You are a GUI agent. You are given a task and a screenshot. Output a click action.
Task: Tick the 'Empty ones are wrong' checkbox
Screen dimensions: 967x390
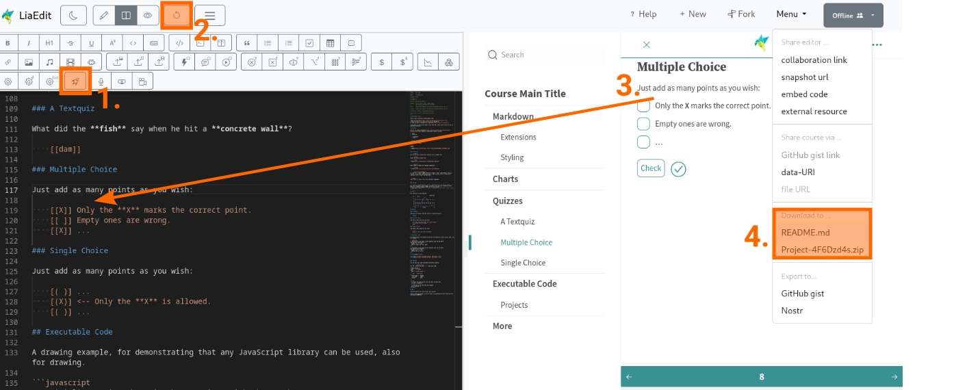(x=643, y=124)
